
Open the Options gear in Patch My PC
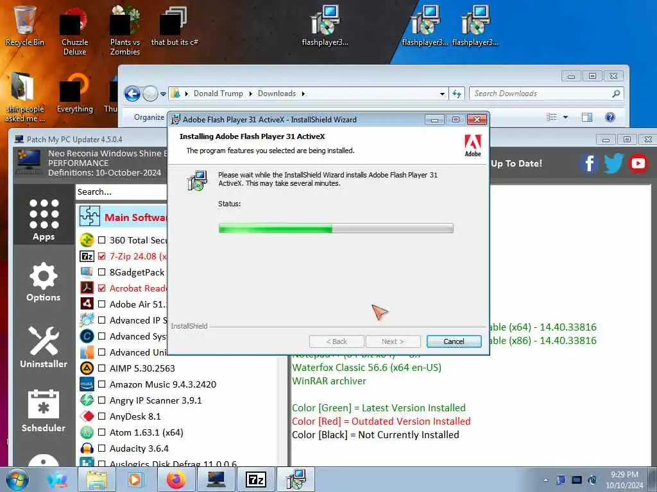[x=44, y=282]
